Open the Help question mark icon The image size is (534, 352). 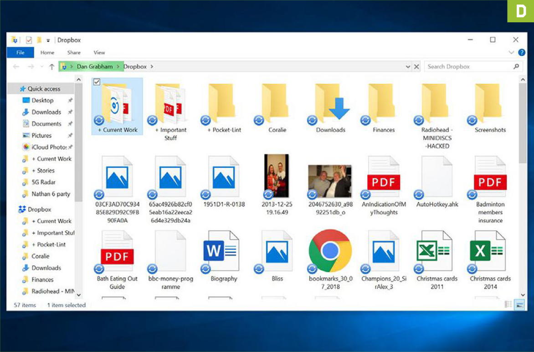[521, 52]
